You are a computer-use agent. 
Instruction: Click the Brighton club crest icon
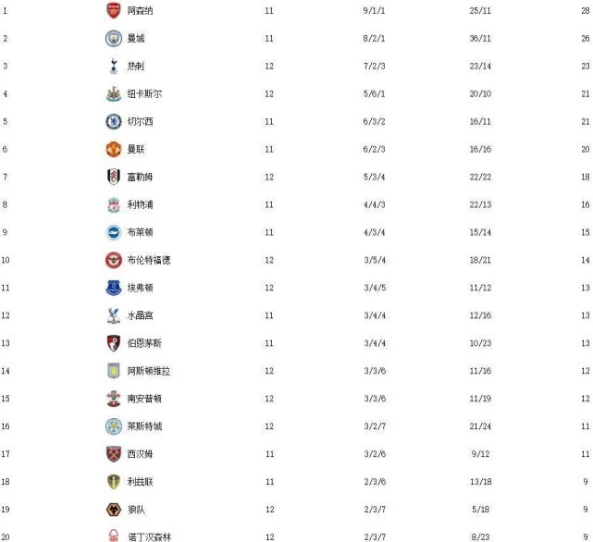pyautogui.click(x=113, y=232)
